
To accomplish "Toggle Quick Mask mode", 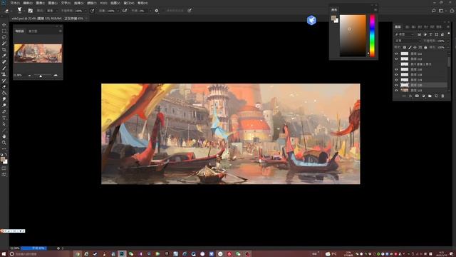I will pyautogui.click(x=4, y=168).
